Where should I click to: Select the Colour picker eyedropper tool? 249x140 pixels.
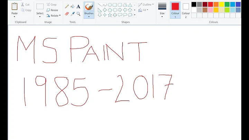[x=73, y=14]
